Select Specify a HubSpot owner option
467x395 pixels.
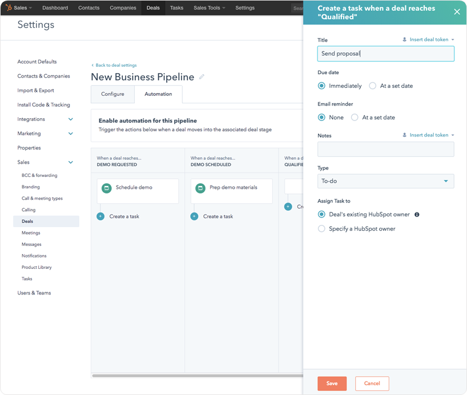pos(321,229)
